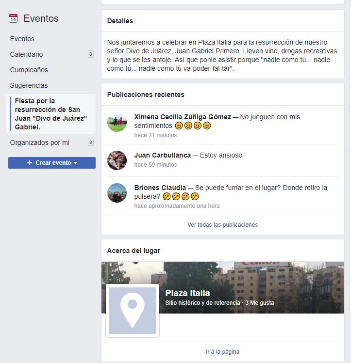351x363 pixels.
Task: Click the Plaza Italia location pin thumbnail
Action: pos(133,311)
